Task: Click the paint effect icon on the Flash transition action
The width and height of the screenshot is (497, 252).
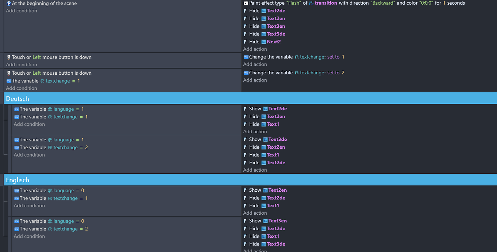Action: coord(246,3)
